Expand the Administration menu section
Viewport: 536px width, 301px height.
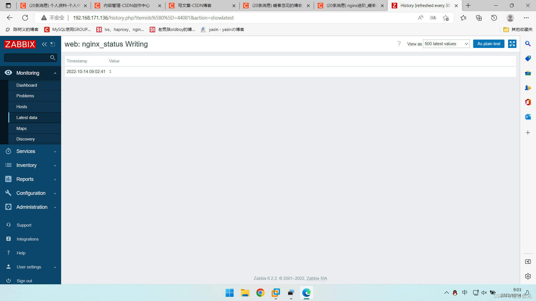(30, 207)
